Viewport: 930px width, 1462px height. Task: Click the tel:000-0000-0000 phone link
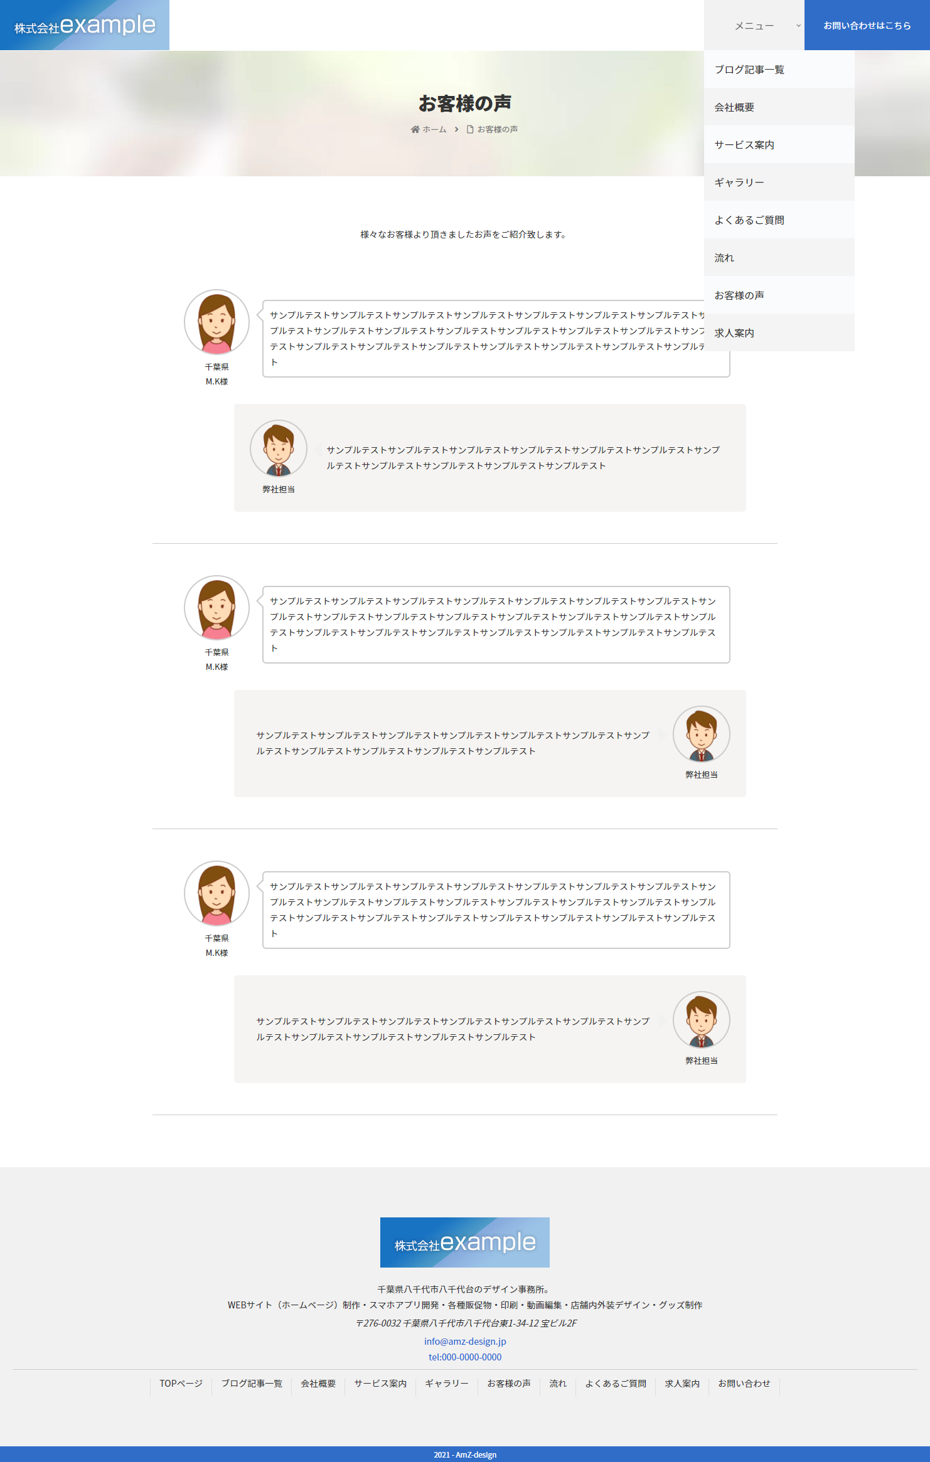[x=465, y=1357]
